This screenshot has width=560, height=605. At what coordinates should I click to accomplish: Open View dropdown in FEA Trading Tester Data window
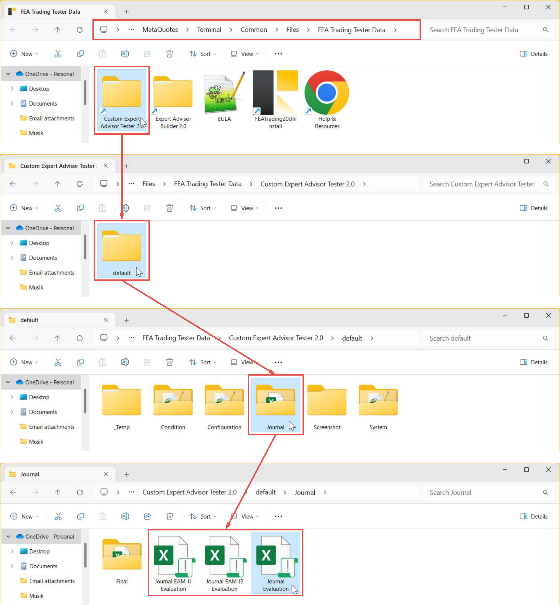(x=244, y=54)
